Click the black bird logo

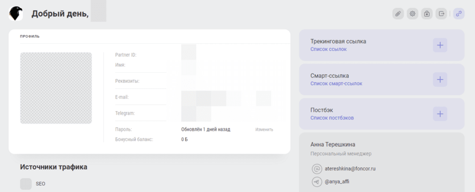pos(16,14)
